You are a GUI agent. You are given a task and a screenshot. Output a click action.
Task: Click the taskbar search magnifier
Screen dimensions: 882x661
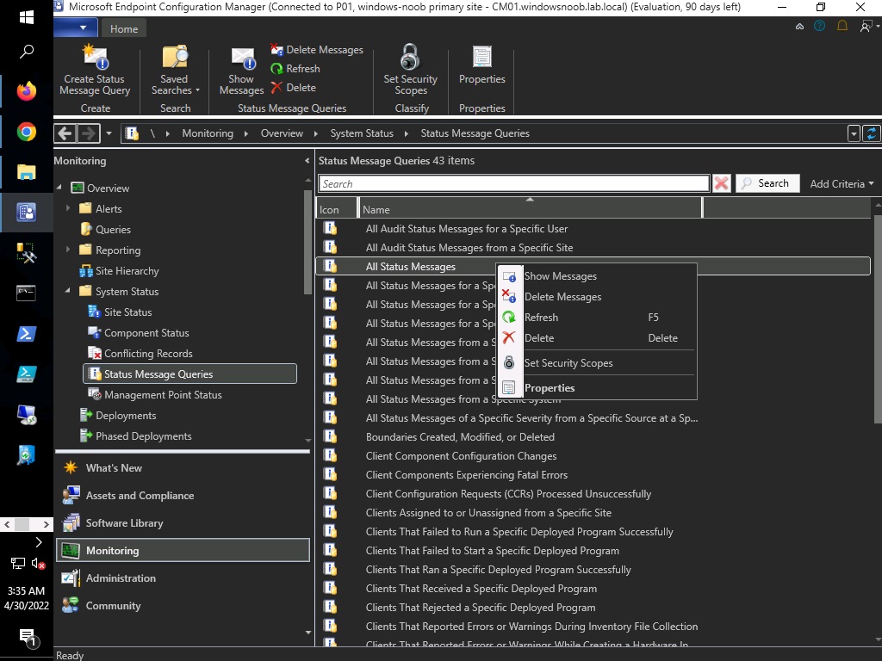tap(27, 52)
